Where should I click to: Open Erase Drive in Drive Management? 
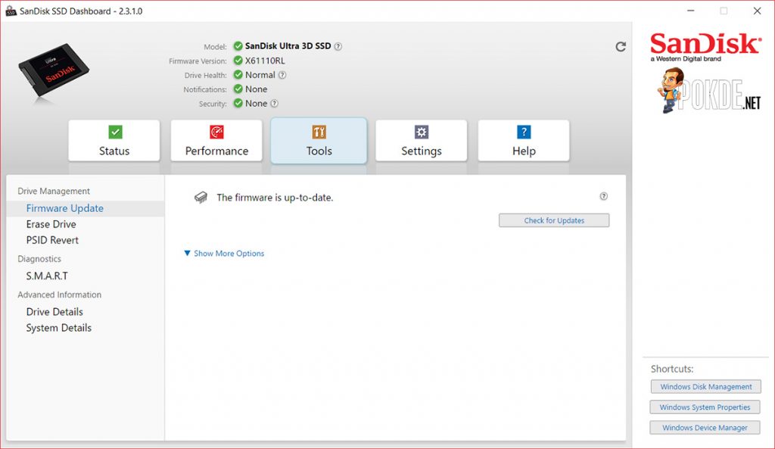tap(51, 224)
